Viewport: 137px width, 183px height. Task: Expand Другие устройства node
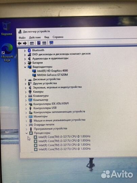point(25,84)
